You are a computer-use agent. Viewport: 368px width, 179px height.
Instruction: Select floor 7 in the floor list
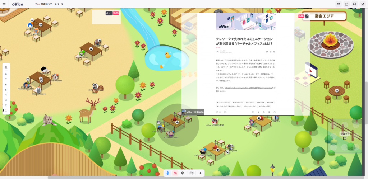pyautogui.click(x=6, y=79)
